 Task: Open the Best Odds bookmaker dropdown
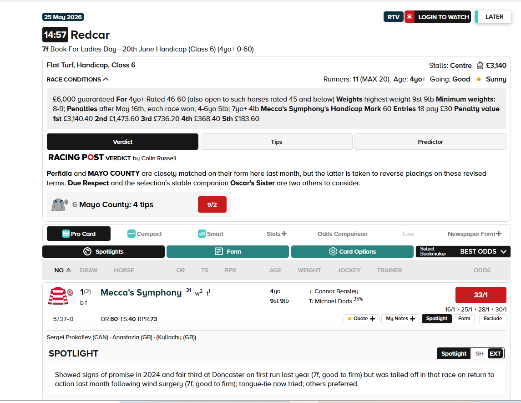463,251
